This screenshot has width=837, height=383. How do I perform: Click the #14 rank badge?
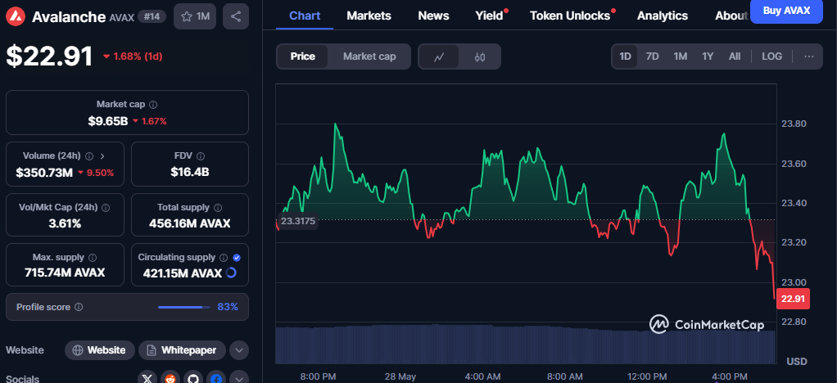point(152,16)
